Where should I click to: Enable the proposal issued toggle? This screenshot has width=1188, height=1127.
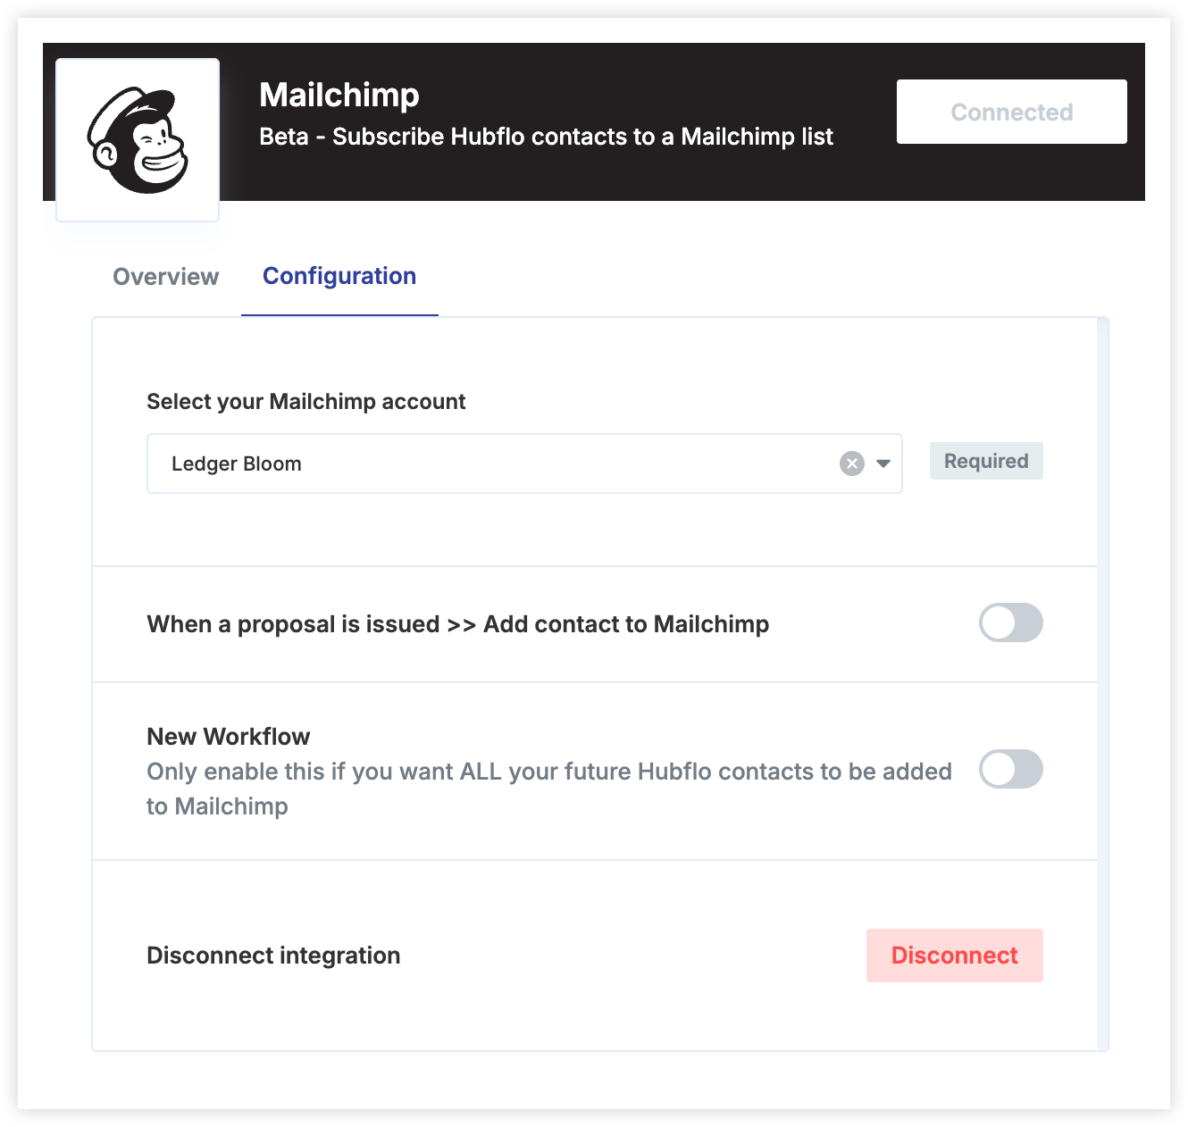(x=1011, y=622)
